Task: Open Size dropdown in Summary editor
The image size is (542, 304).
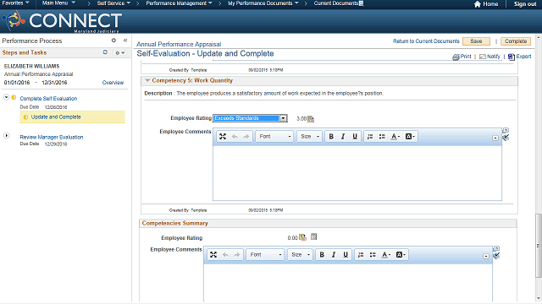Action: 301,255
